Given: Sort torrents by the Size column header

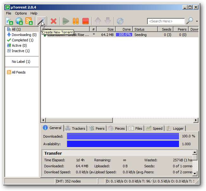Looking at the screenshot, I should pyautogui.click(x=106, y=29).
